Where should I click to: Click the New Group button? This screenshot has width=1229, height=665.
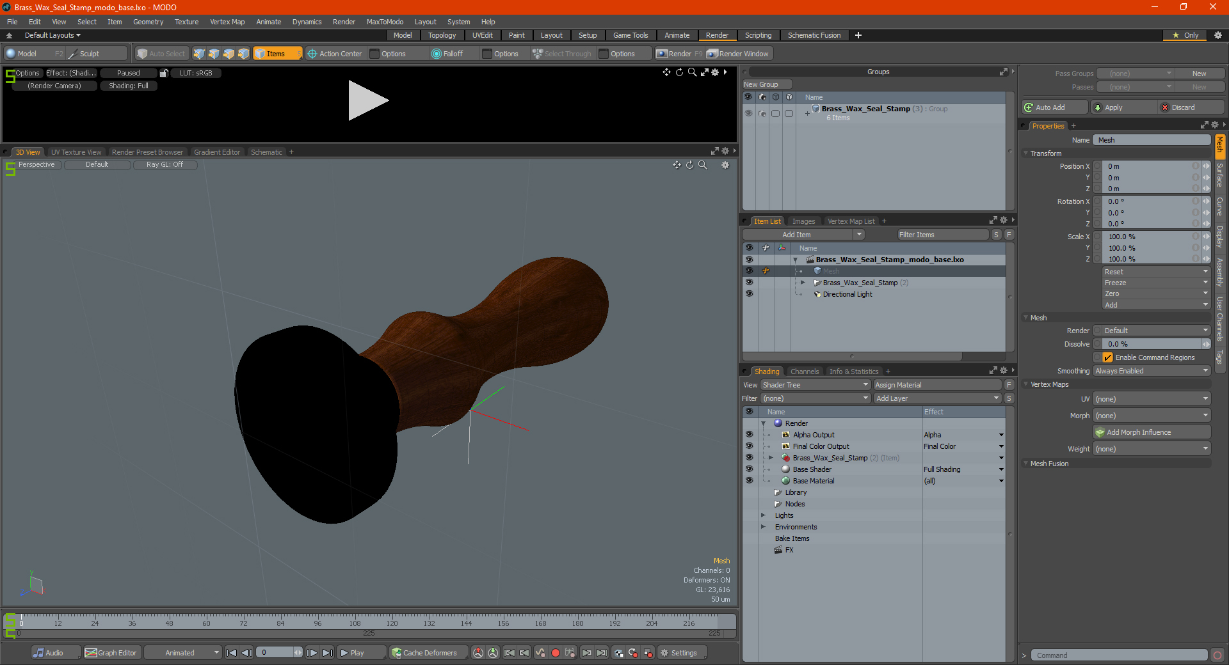click(x=767, y=84)
